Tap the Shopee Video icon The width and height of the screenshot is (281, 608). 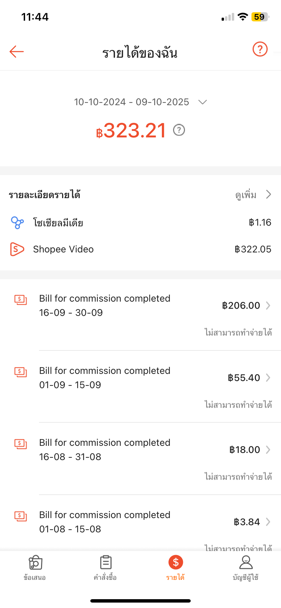click(x=17, y=249)
